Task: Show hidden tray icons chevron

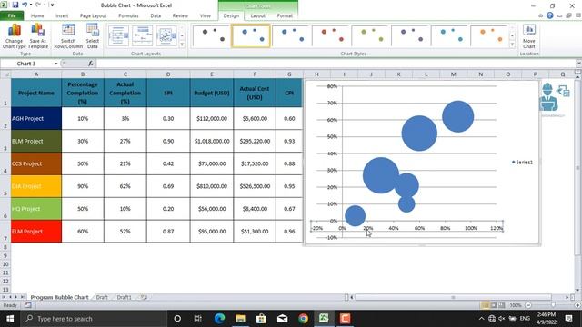Action: tap(481, 319)
